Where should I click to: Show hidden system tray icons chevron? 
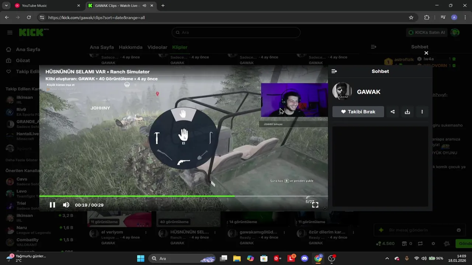click(387, 258)
